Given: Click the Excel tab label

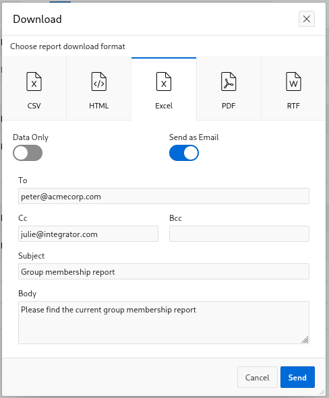Looking at the screenshot, I should click(x=164, y=106).
